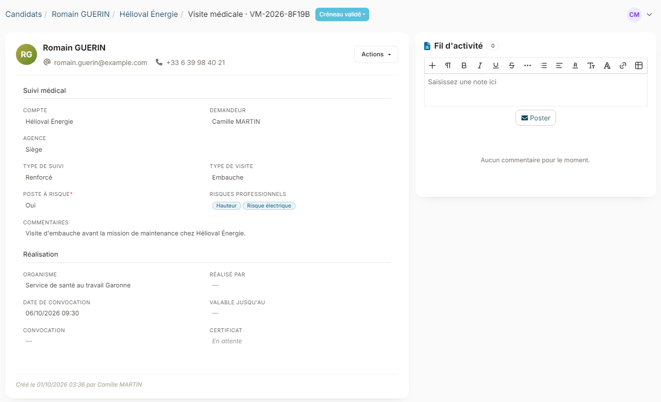Screen dimensions: 661x402
Task: Toggle underline formatting in note editor
Action: point(496,65)
